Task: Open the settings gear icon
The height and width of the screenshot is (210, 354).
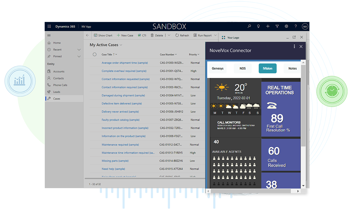Action: pos(286,26)
